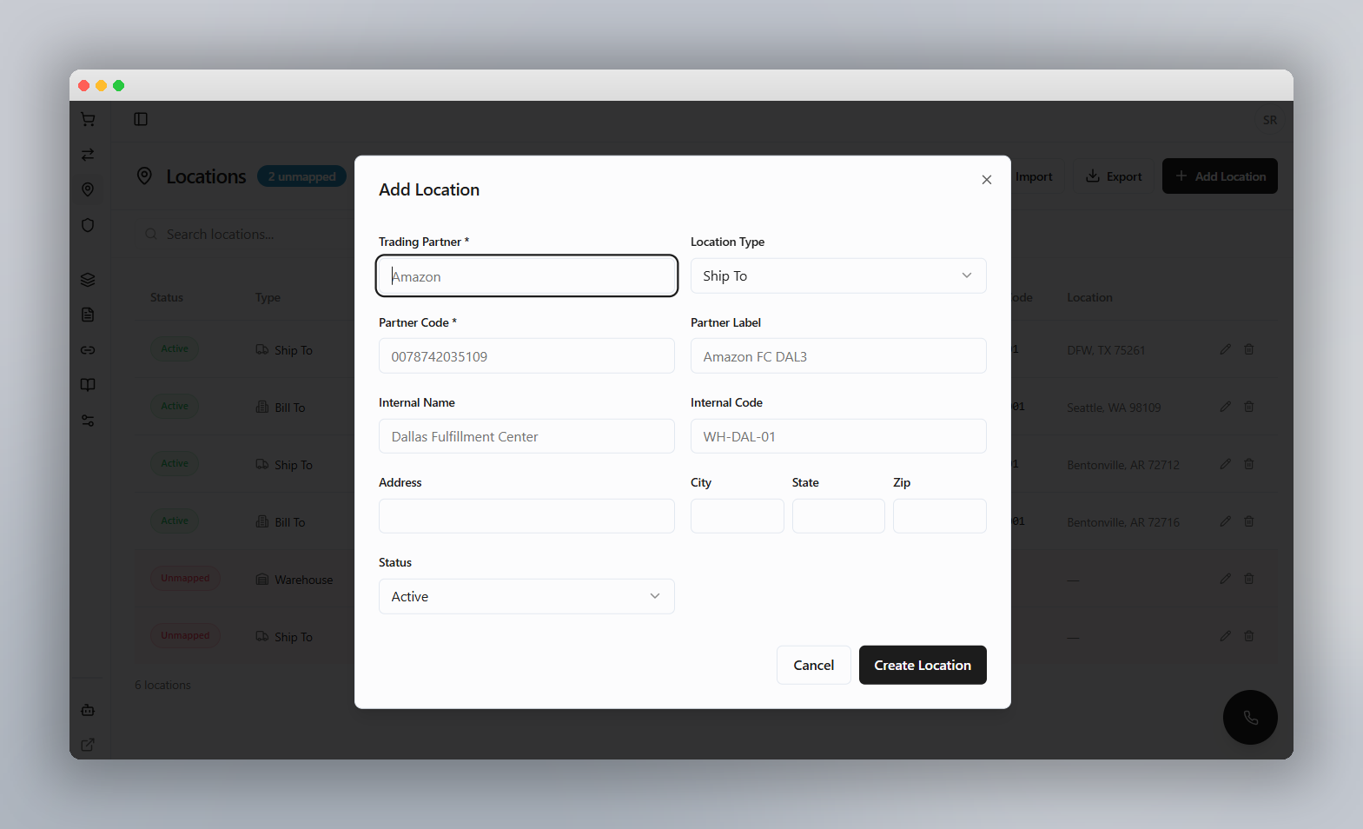Open the sliders settings sidebar icon
The height and width of the screenshot is (829, 1363).
coord(88,421)
